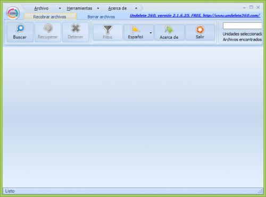Switch to the Recobrar archivos tab

50,17
